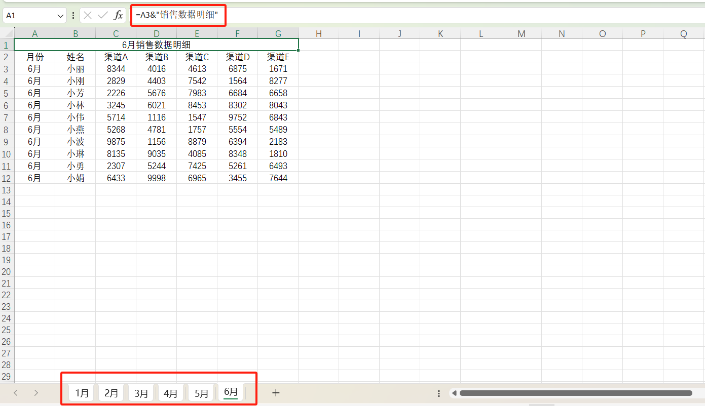Click the scroll-left arrow of horizontal scrollbar
This screenshot has height=406, width=705.
pyautogui.click(x=455, y=393)
